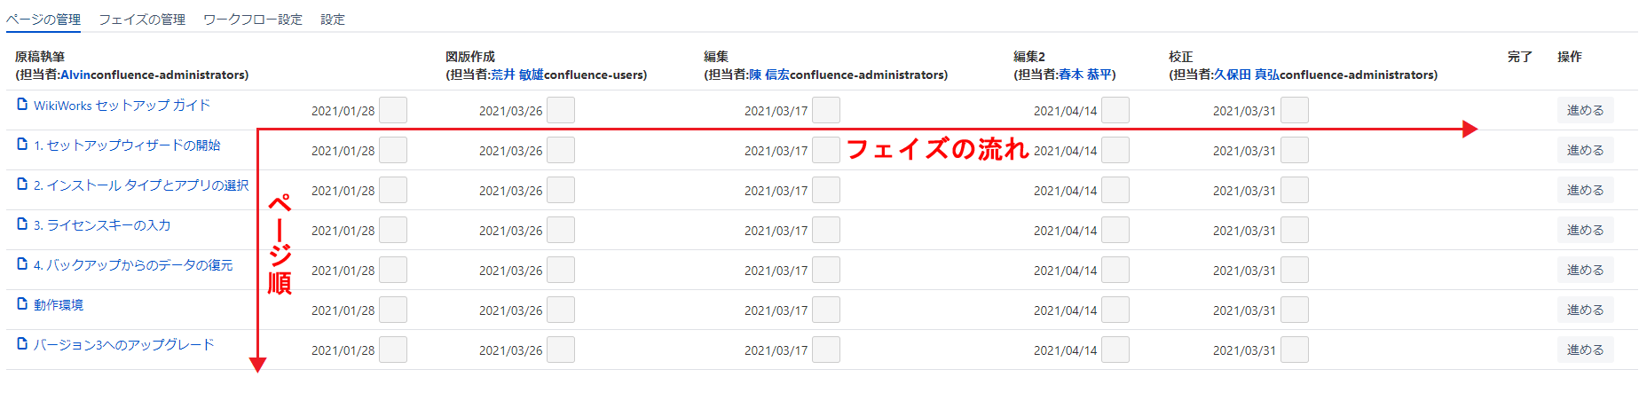Click page icon beside 4. バックアップからのデータの復元

click(22, 264)
